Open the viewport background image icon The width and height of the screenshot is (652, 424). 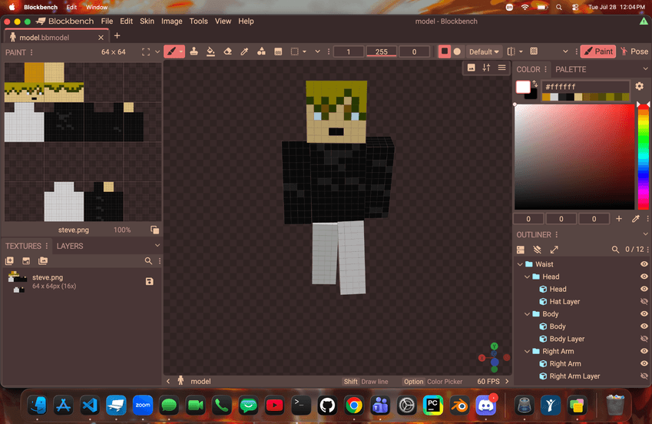click(x=471, y=68)
